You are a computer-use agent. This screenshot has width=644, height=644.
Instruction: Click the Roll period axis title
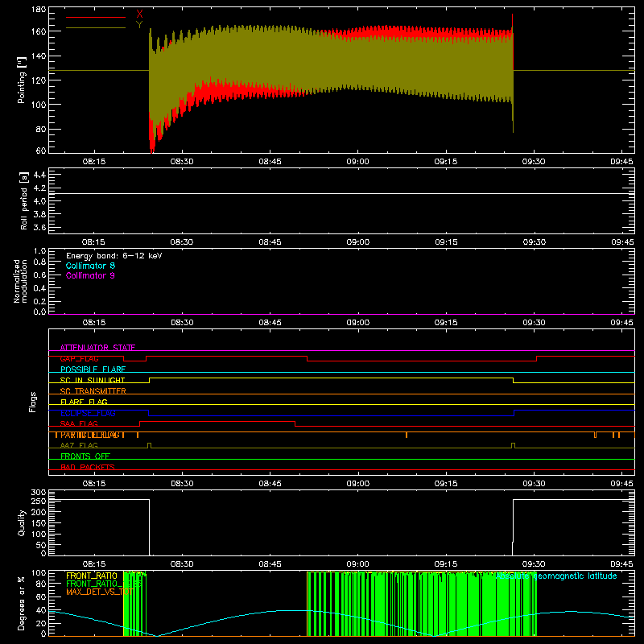click(24, 200)
